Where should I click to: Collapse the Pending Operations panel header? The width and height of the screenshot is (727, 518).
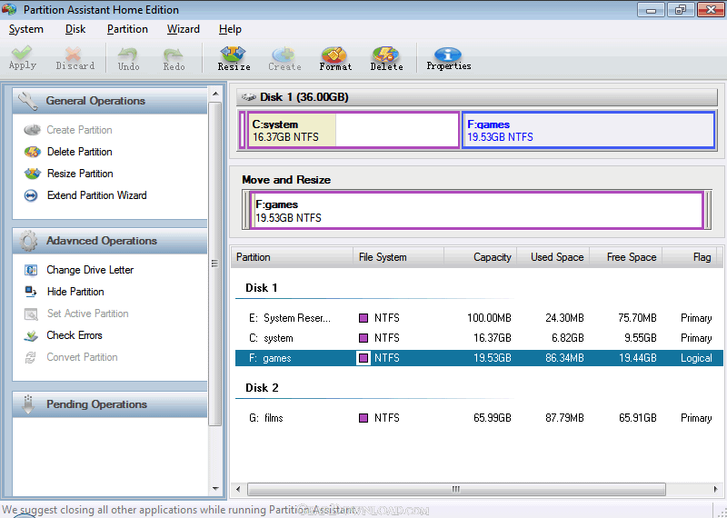(x=110, y=404)
